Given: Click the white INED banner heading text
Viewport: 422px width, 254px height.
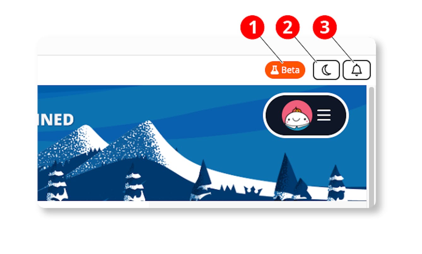Looking at the screenshot, I should coord(56,120).
